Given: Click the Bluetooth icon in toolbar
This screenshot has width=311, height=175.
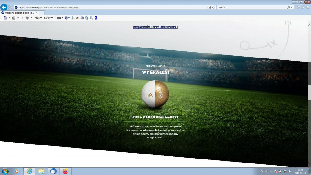Looking at the screenshot, I should pyautogui.click(x=96, y=18).
